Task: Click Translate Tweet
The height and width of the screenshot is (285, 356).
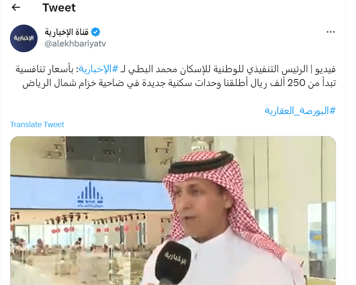Action: (37, 124)
